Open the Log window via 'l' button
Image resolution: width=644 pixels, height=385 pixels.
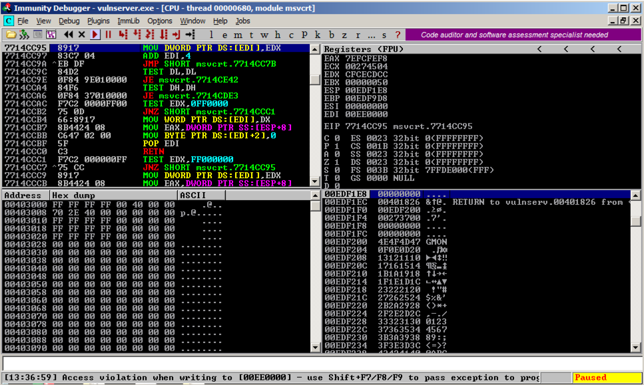point(211,35)
